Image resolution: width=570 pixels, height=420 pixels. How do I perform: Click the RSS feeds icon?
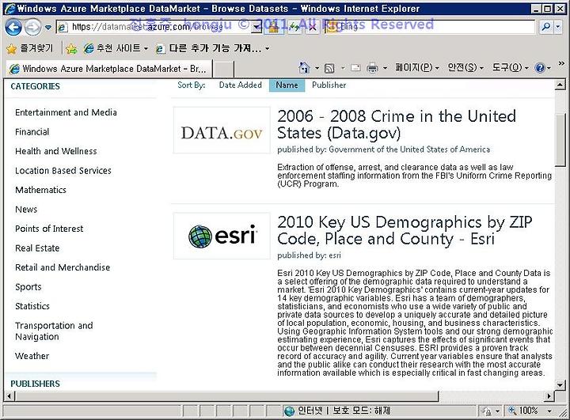[x=329, y=68]
